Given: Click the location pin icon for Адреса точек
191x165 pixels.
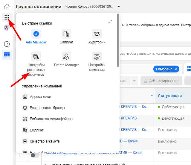Looking at the screenshot, I should (x=25, y=97).
